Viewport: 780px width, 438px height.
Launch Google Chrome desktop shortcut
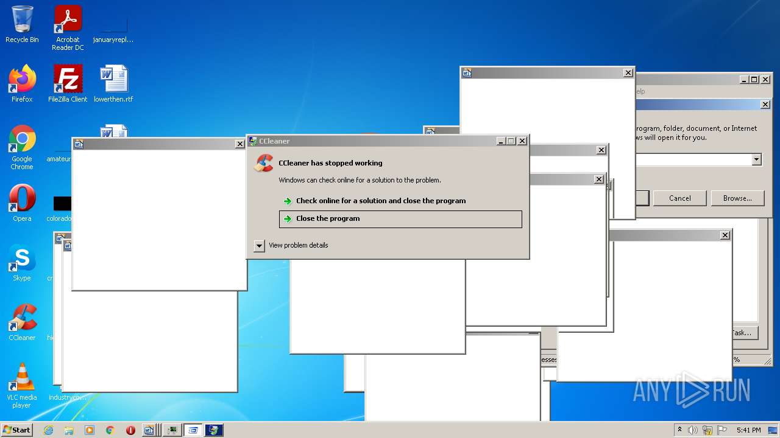[22, 148]
